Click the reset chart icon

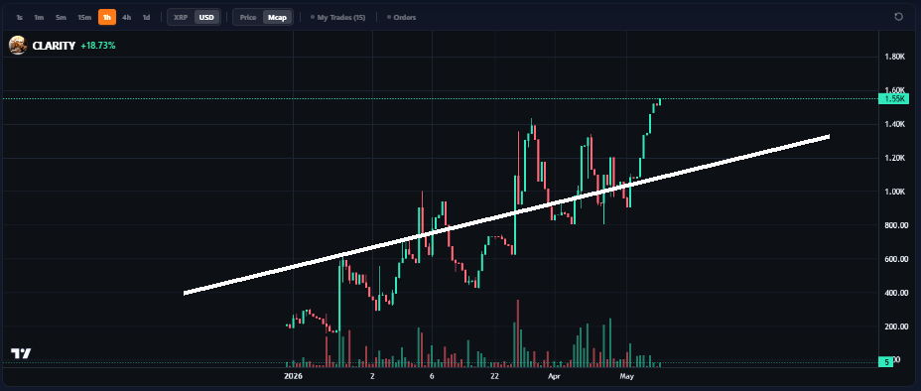click(x=898, y=17)
